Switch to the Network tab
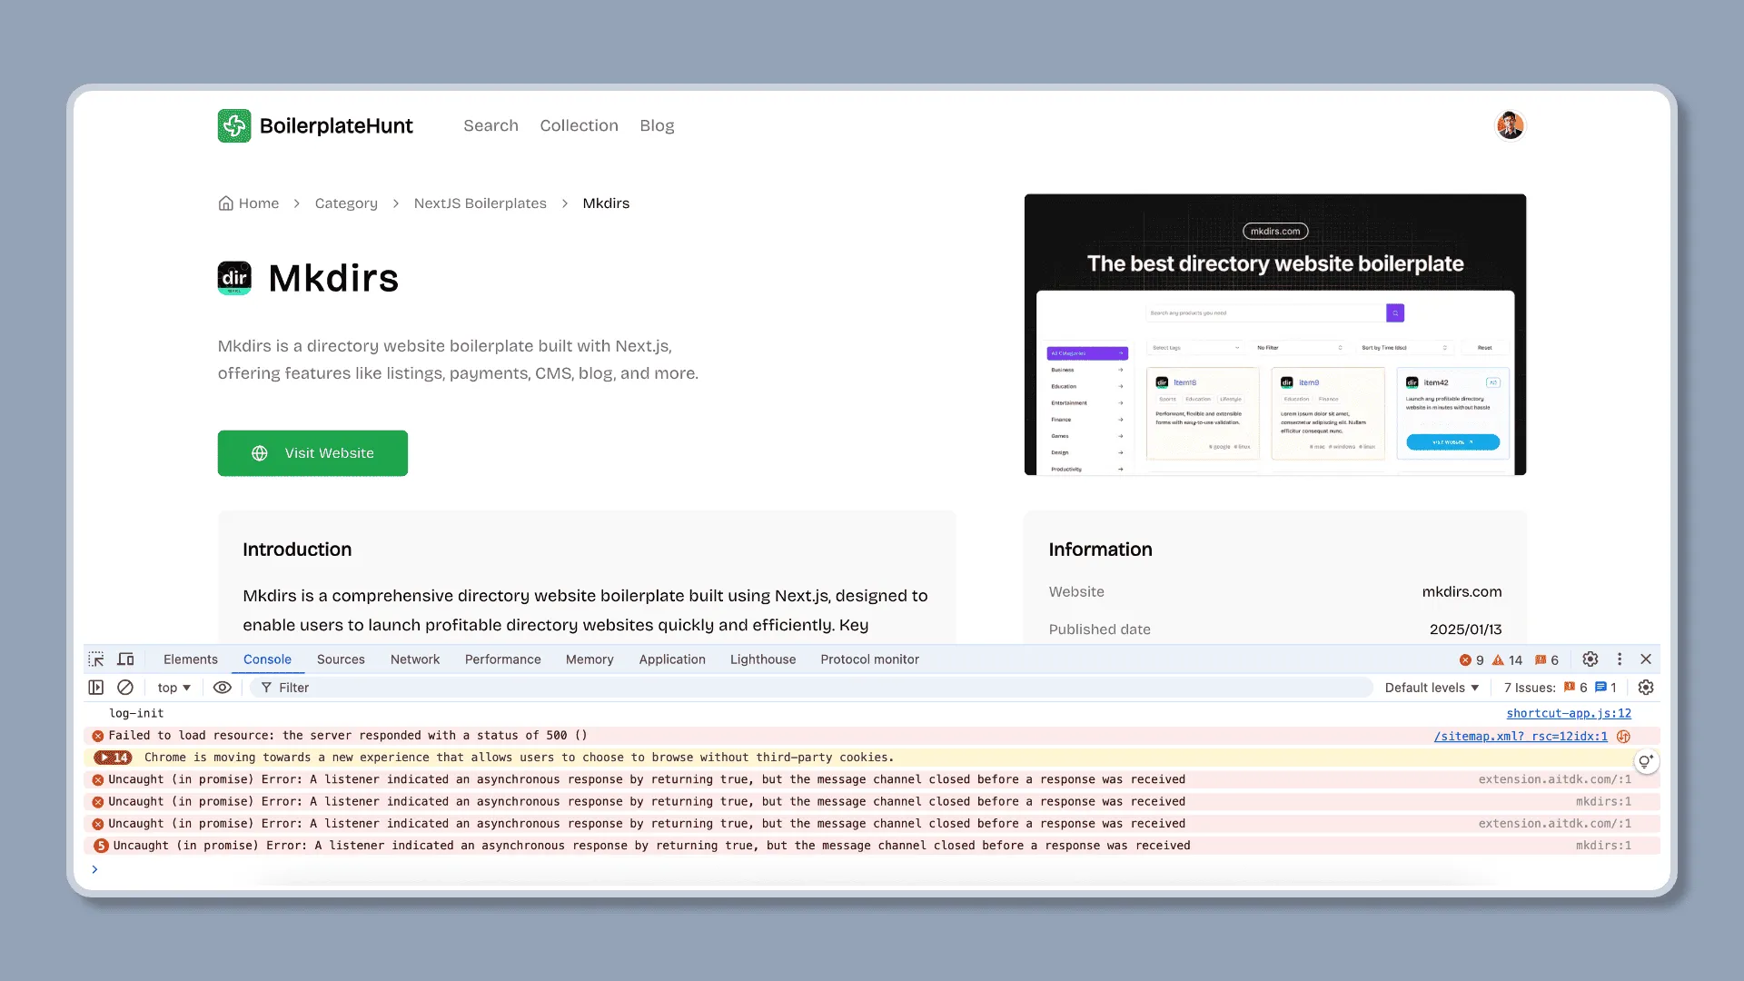Image resolution: width=1744 pixels, height=981 pixels. pyautogui.click(x=414, y=659)
